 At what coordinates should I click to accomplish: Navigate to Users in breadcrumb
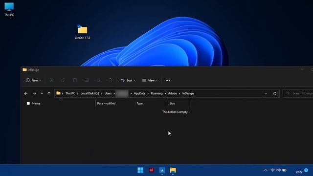[x=108, y=93]
